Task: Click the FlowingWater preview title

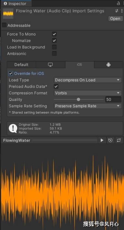Action: coord(17,140)
